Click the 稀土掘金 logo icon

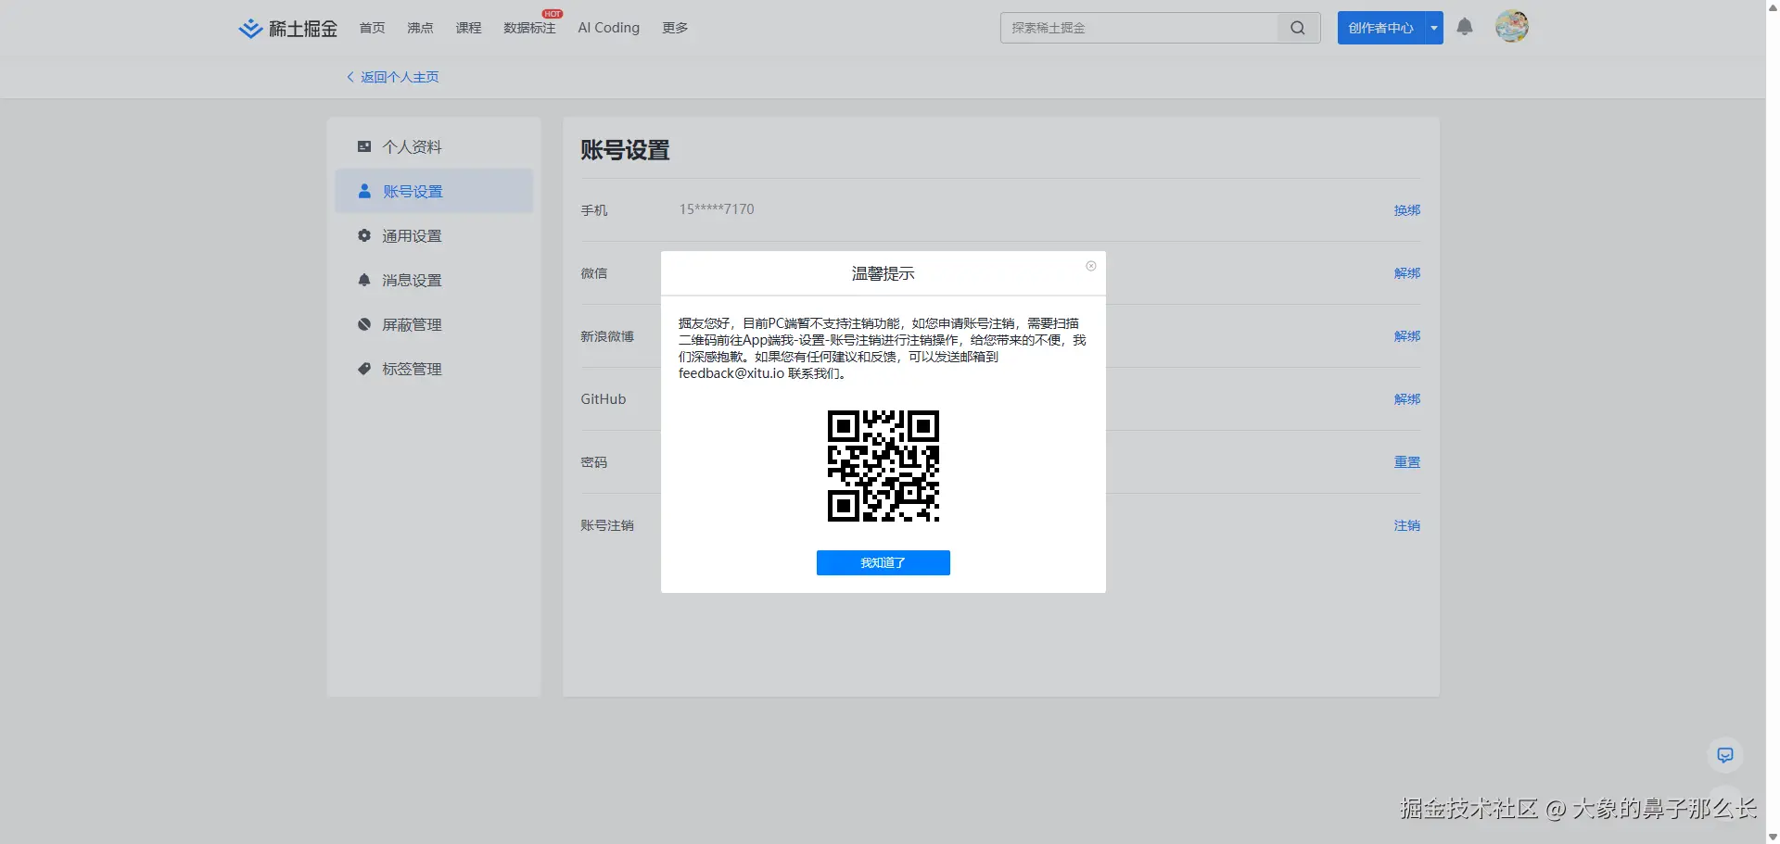248,27
